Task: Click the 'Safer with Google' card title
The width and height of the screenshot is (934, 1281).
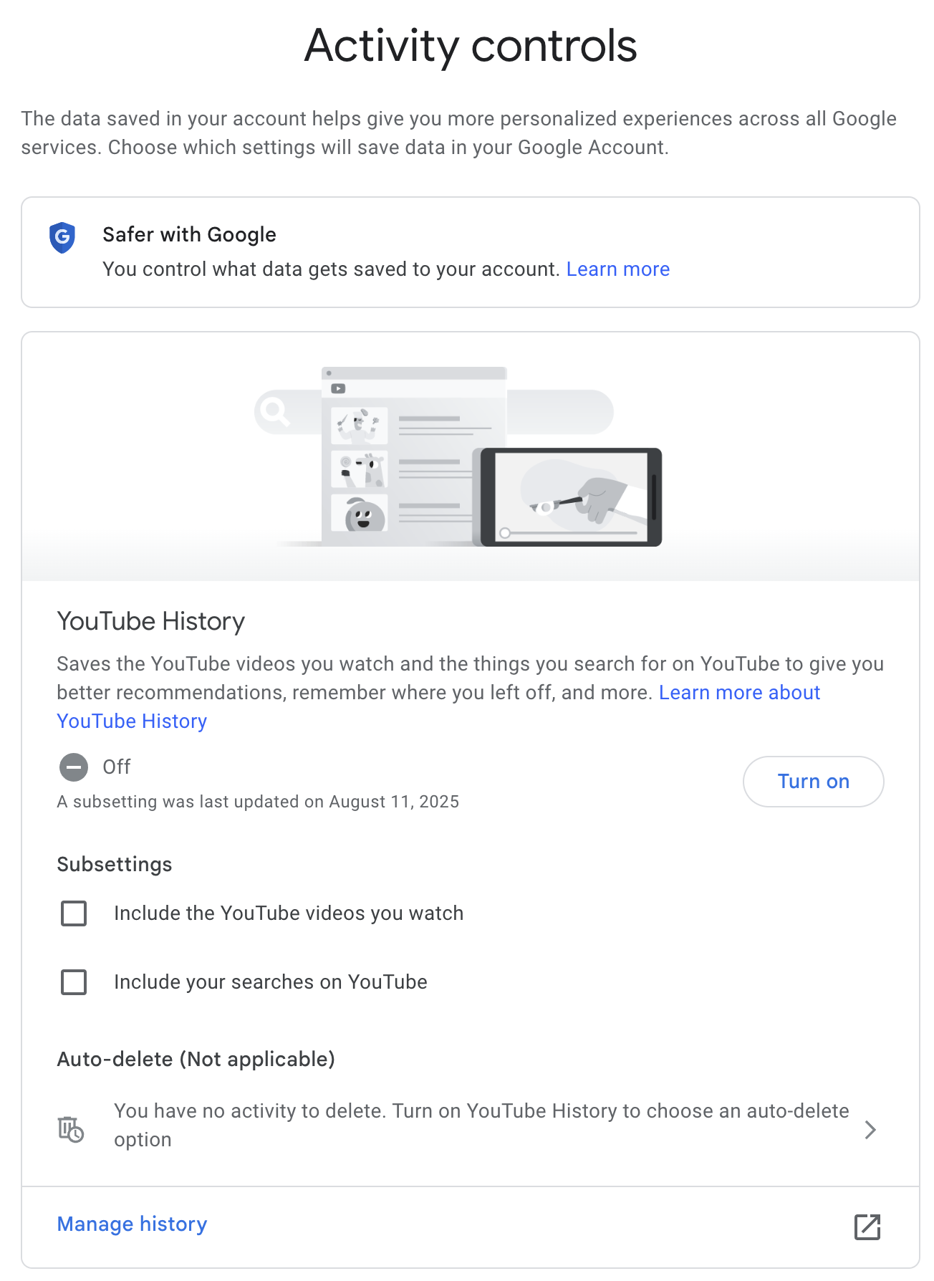Action: (189, 235)
